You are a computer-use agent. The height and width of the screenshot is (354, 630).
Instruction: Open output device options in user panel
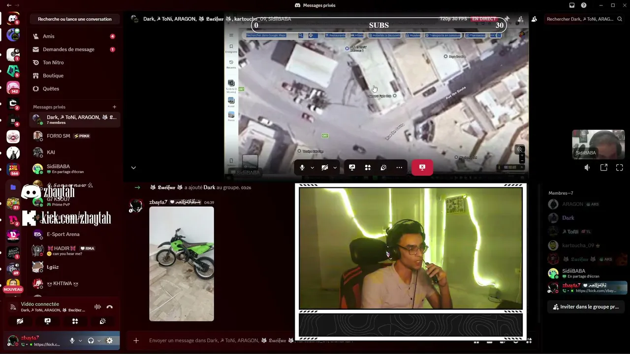[x=99, y=341]
